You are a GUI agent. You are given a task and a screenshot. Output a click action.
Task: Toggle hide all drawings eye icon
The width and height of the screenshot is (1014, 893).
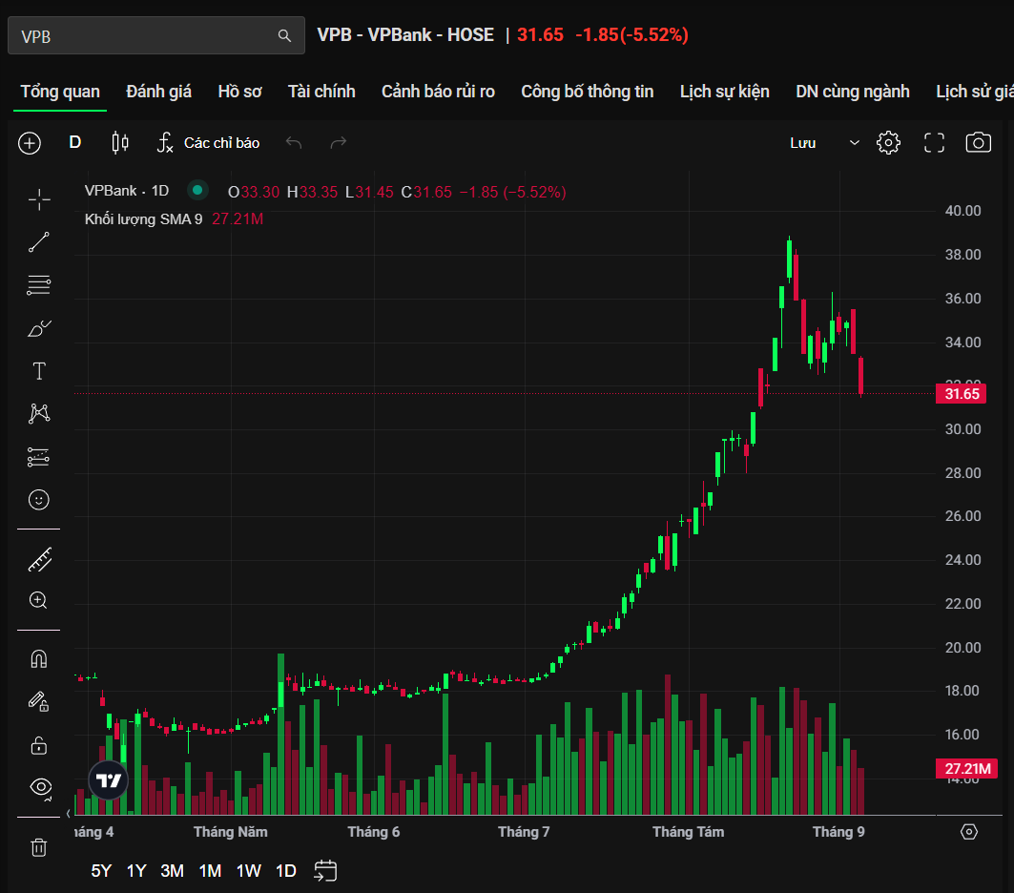coord(41,788)
